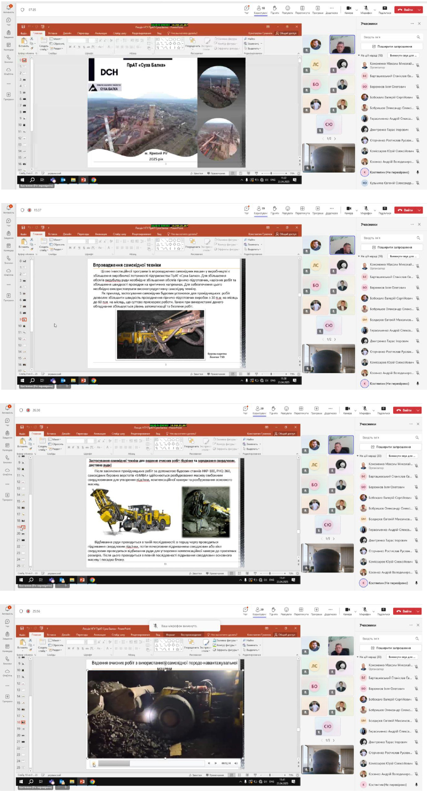Image resolution: width=427 pixels, height=801 pixels.
Task: Open Завдання in the 26:30 screenshot's Teams sidebar
Action: [x=7, y=433]
